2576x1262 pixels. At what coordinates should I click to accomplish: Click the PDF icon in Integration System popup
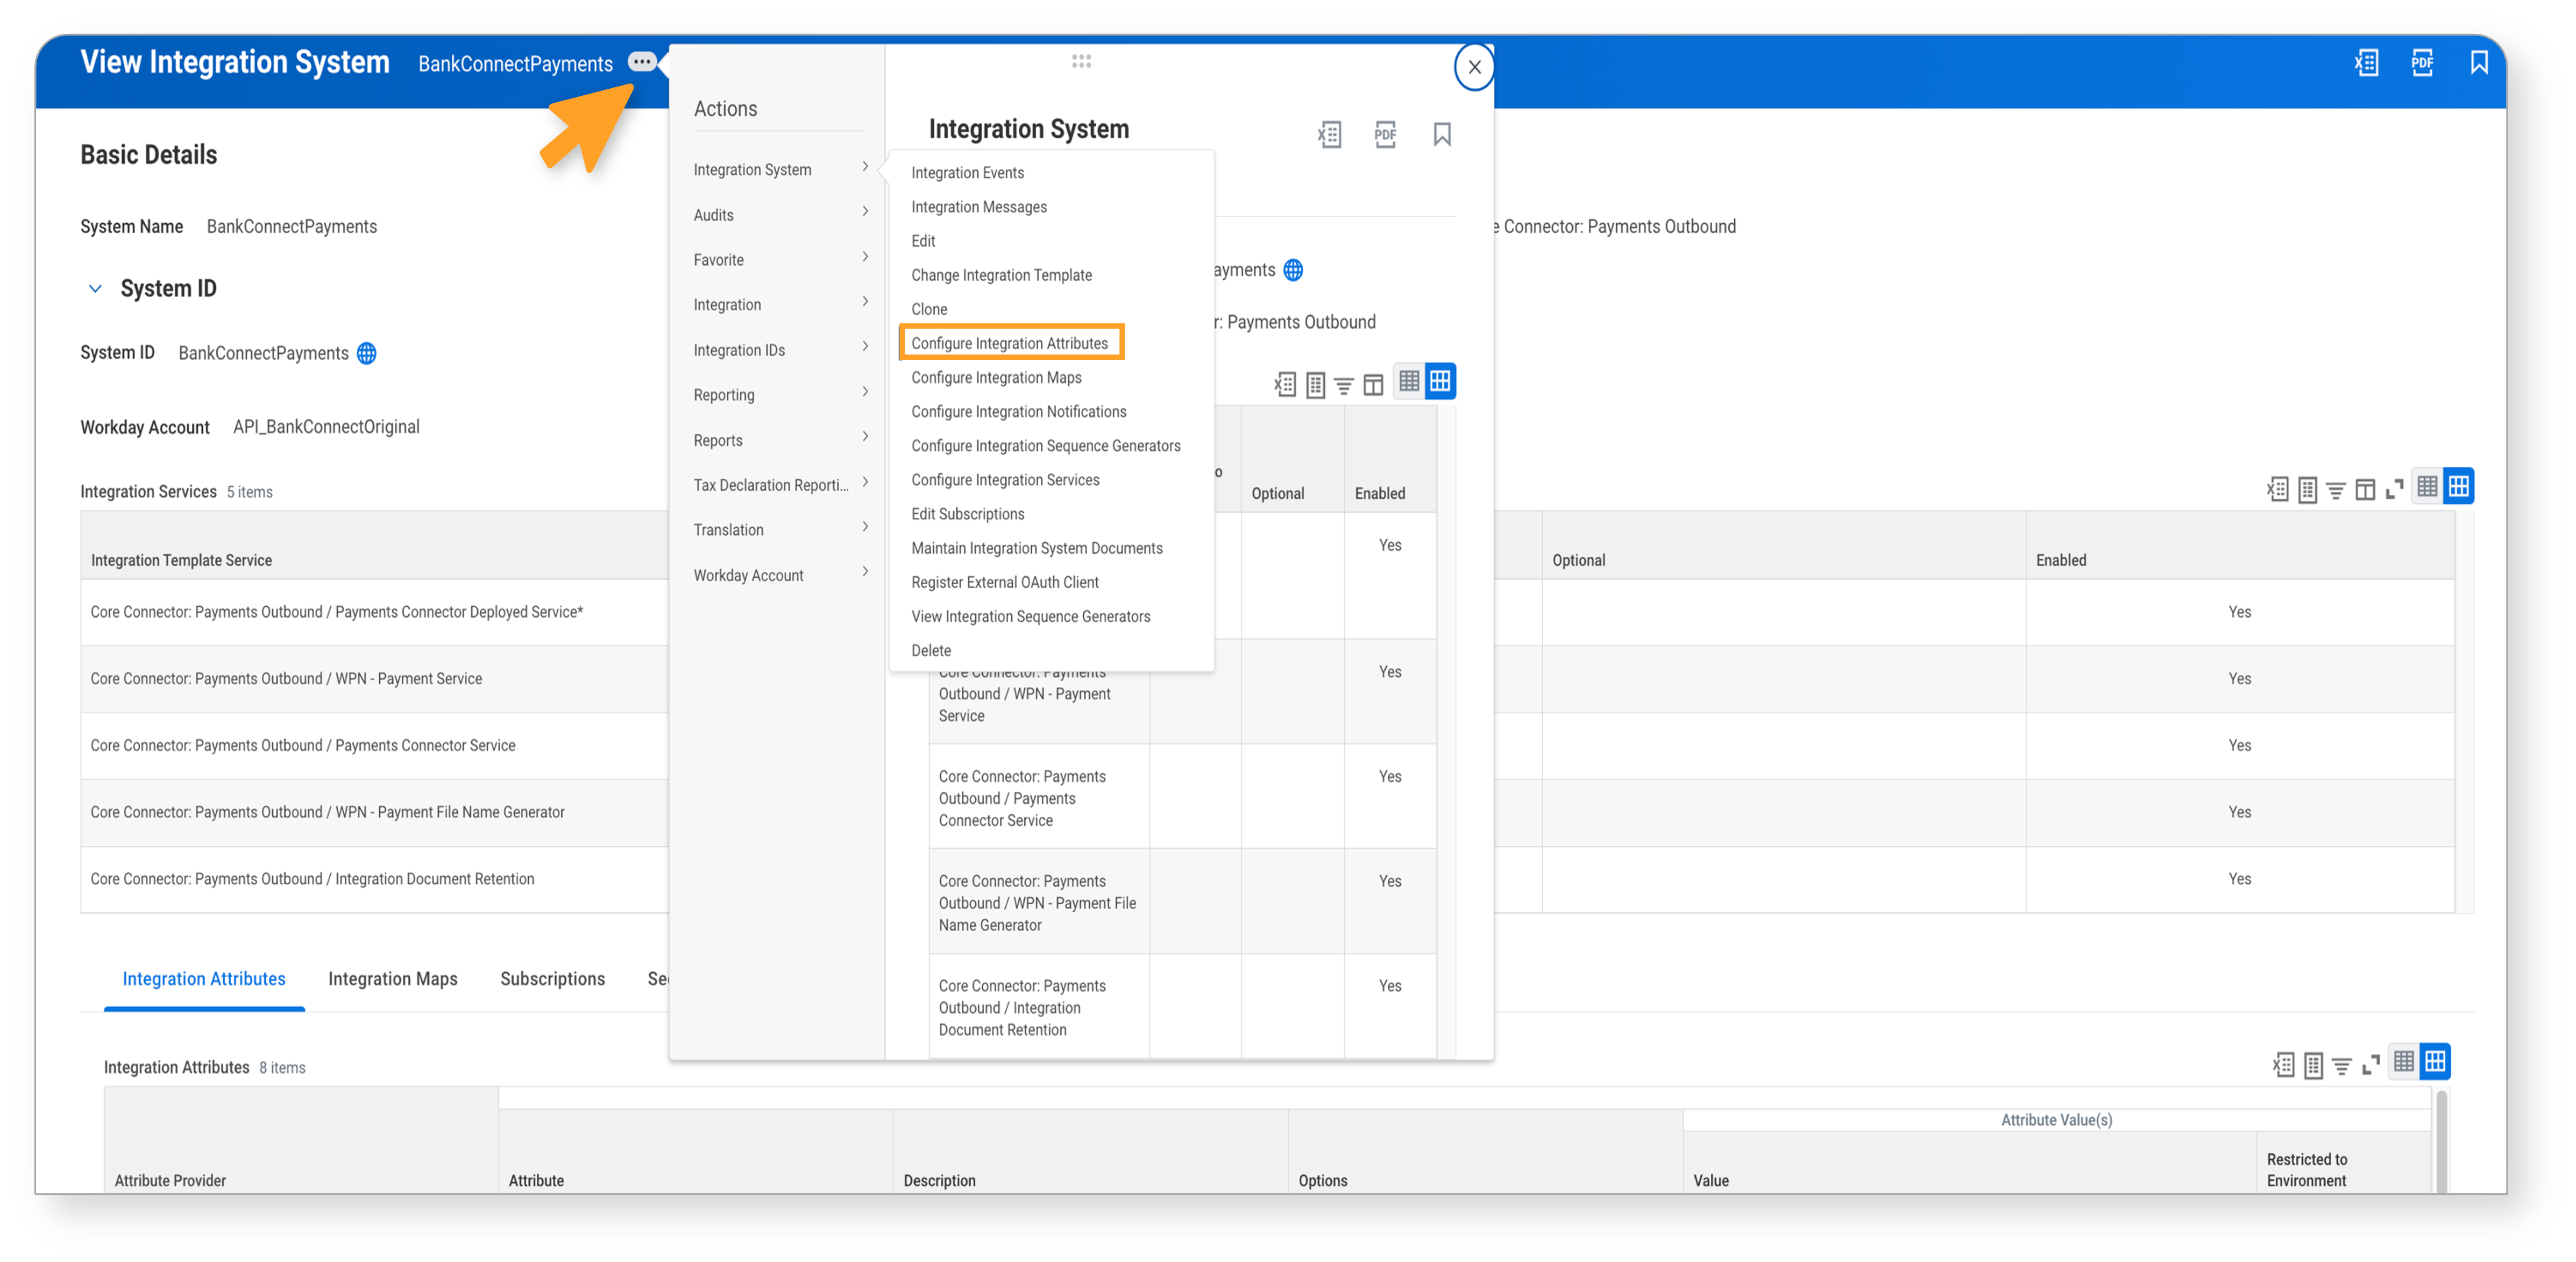(x=1385, y=134)
